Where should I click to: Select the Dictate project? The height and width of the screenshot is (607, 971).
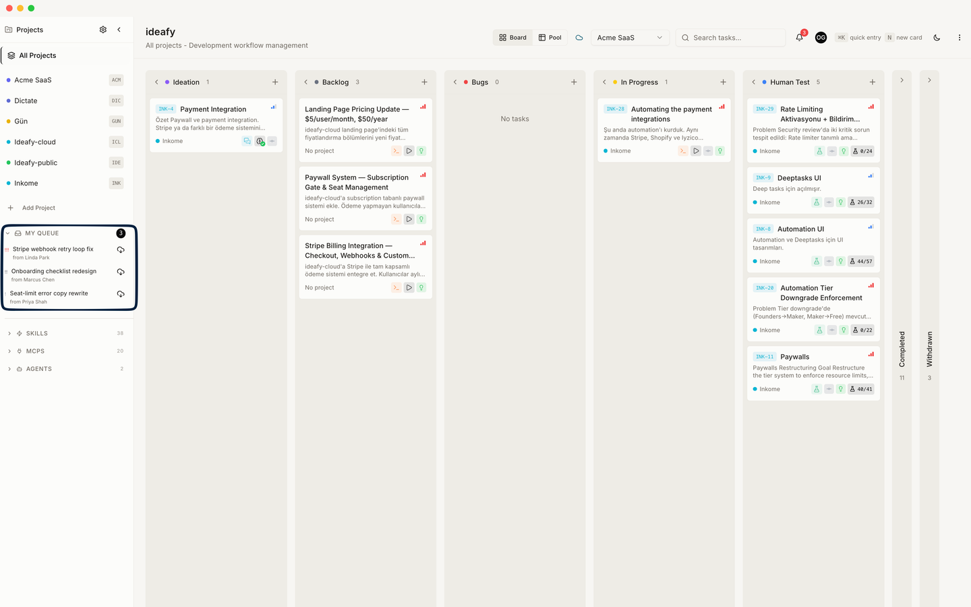[65, 100]
